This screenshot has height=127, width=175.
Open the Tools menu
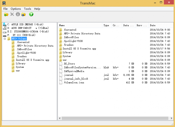coord(27,9)
